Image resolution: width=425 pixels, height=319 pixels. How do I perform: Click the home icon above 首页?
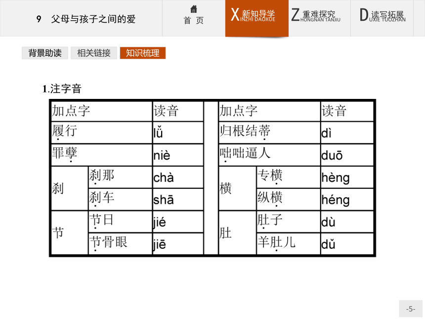coord(194,9)
